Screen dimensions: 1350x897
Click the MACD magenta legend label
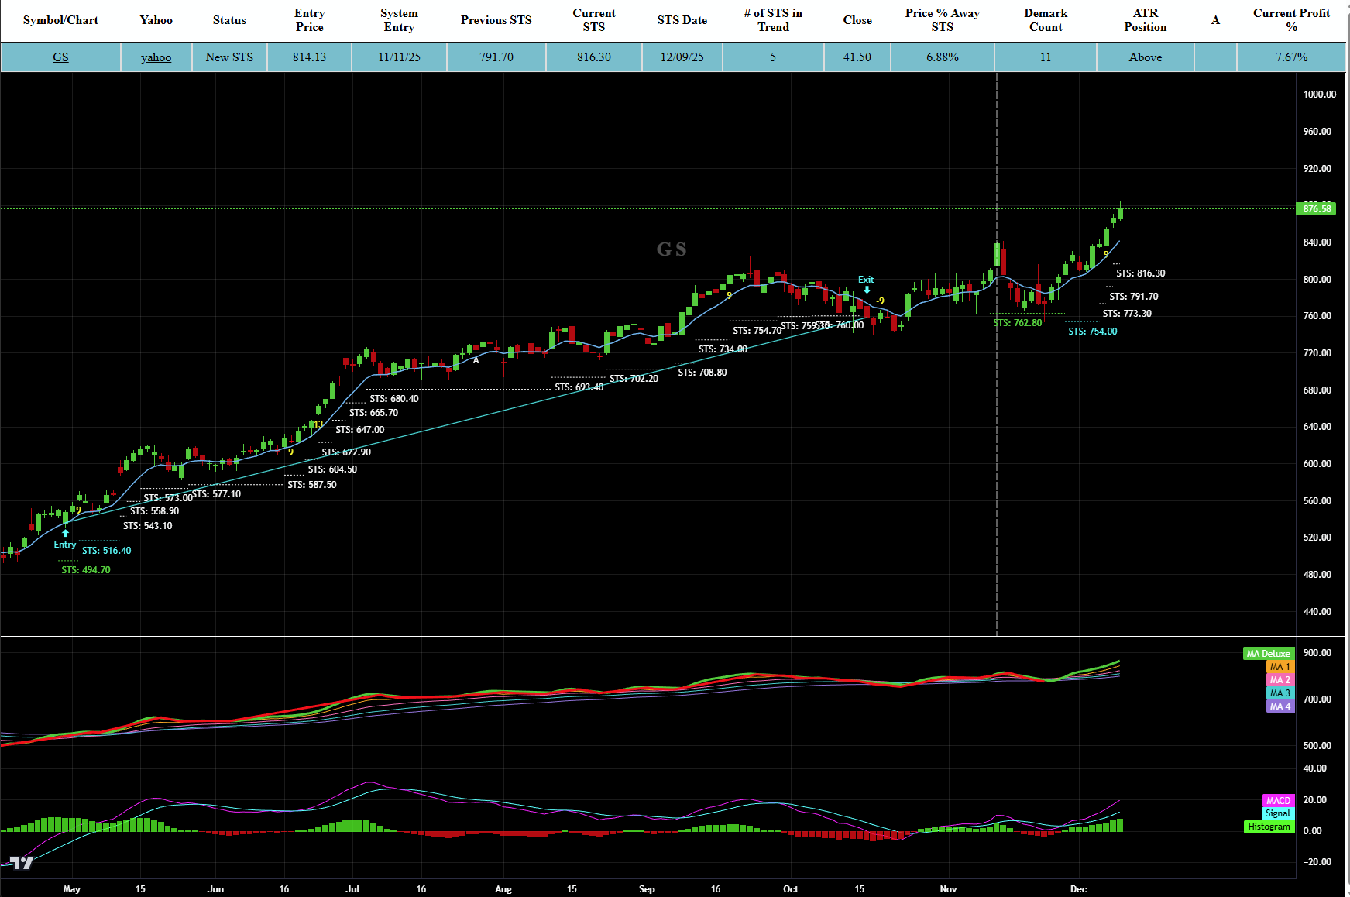(1278, 801)
